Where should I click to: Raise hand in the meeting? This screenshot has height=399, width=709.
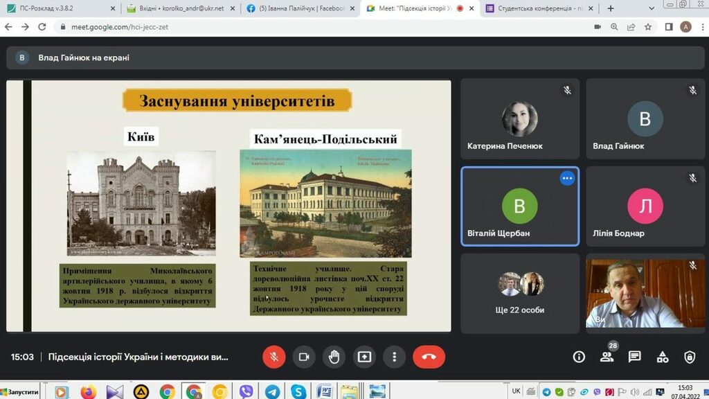coord(334,357)
